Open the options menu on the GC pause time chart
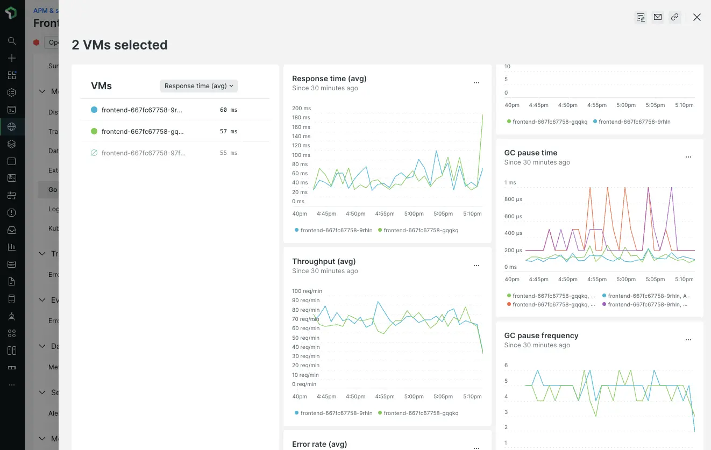Screen dimensions: 711x450 pos(688,157)
